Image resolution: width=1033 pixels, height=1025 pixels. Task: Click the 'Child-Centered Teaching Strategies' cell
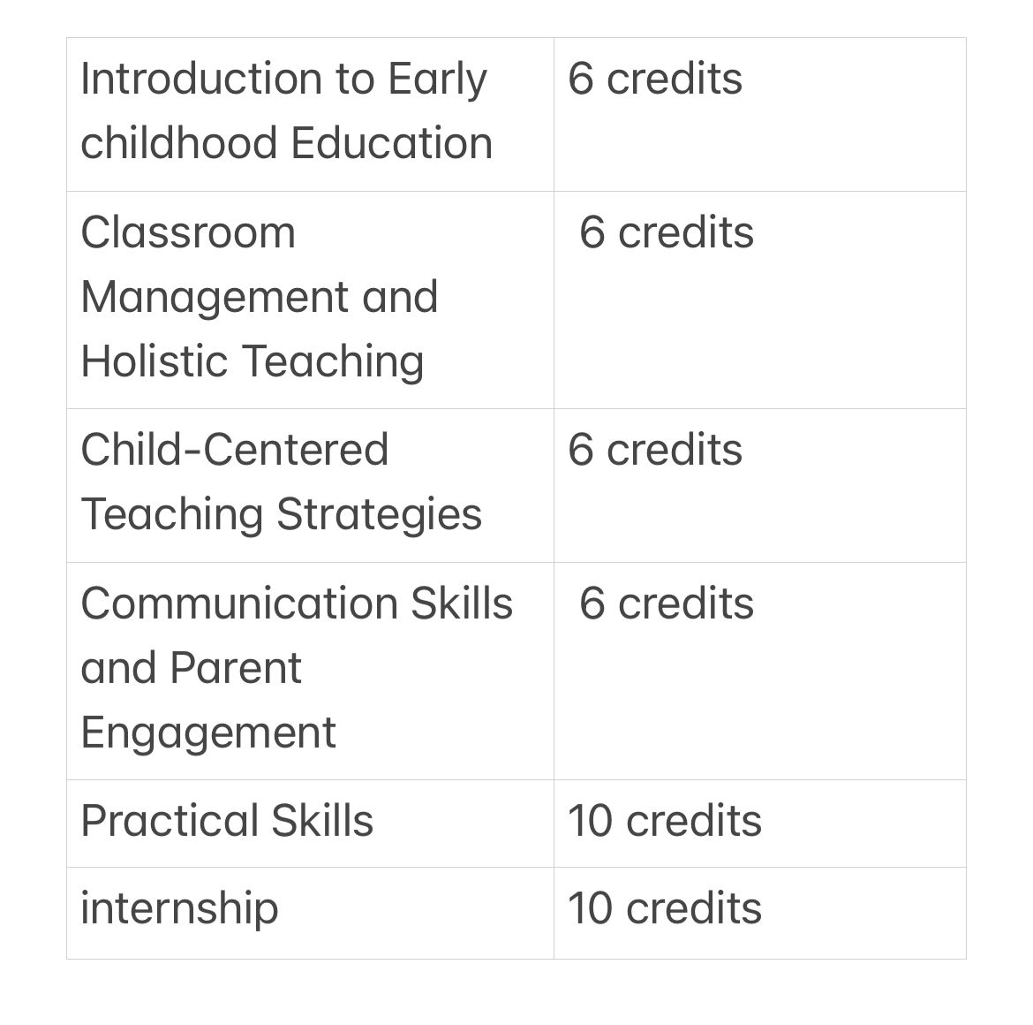(x=281, y=482)
